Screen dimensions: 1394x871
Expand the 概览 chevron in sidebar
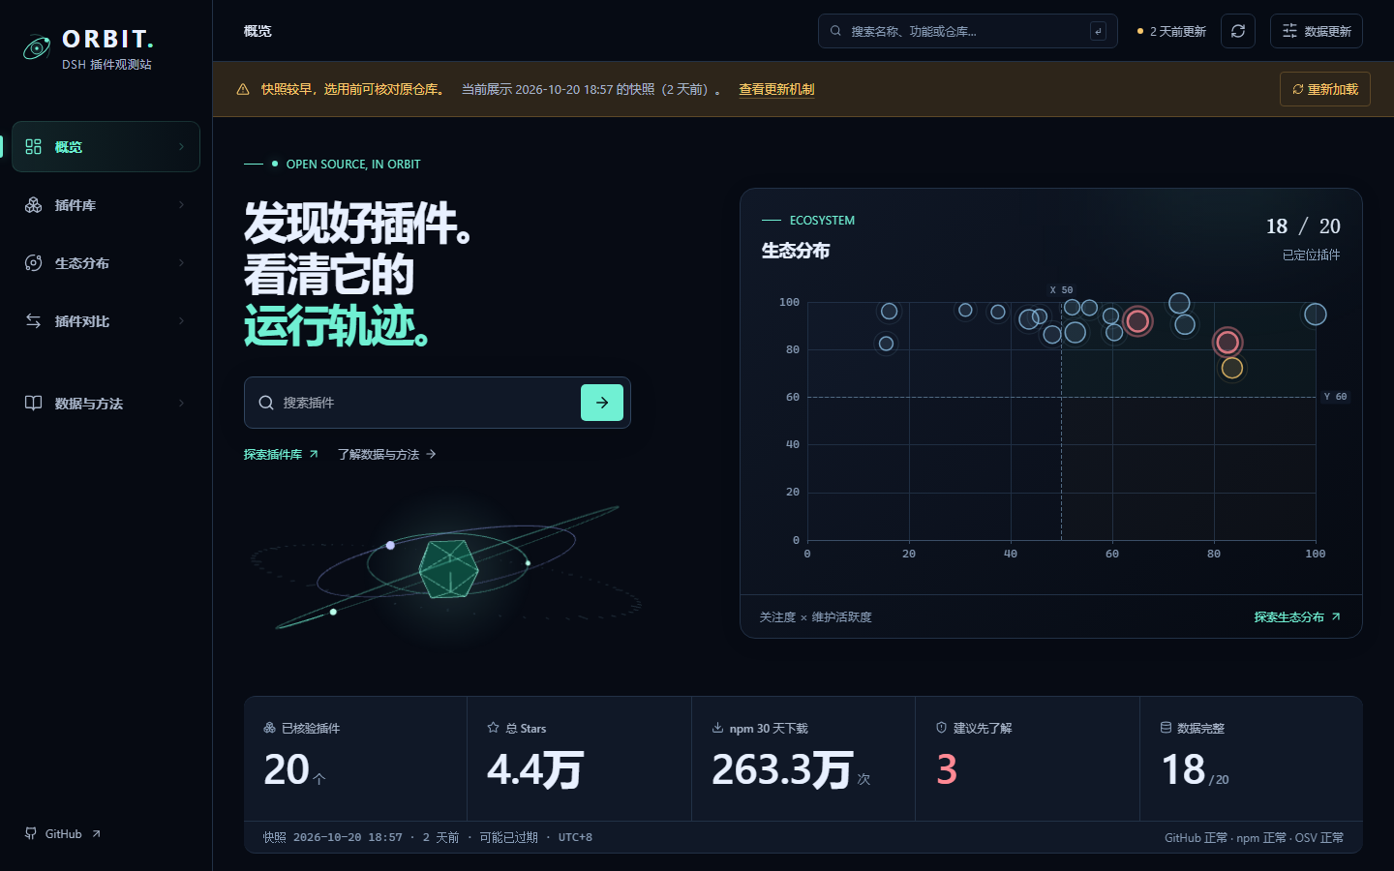[x=181, y=146]
